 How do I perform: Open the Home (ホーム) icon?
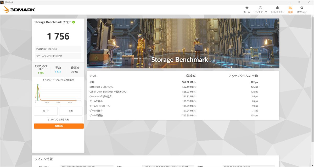point(246,9)
